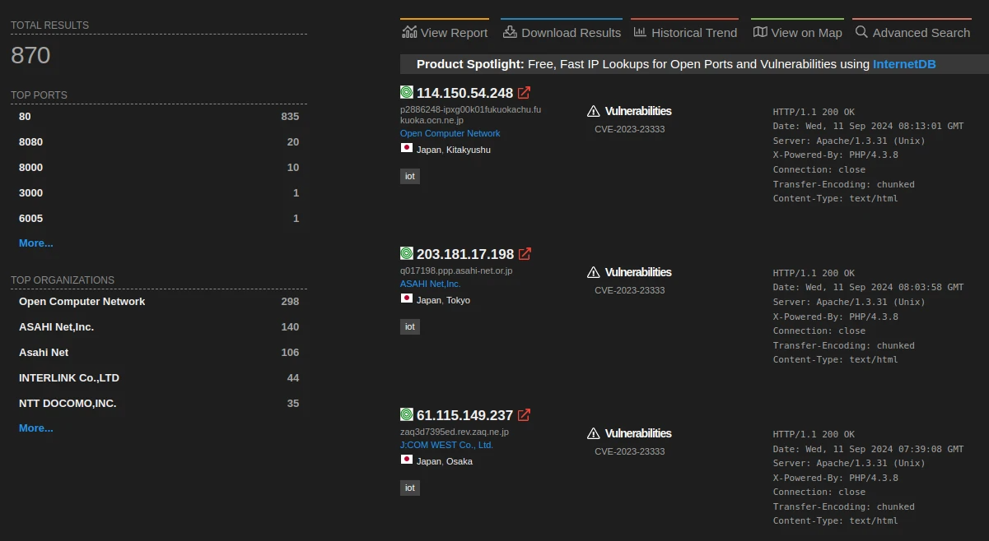Expand More under Top Ports
This screenshot has width=989, height=541.
pyautogui.click(x=36, y=243)
